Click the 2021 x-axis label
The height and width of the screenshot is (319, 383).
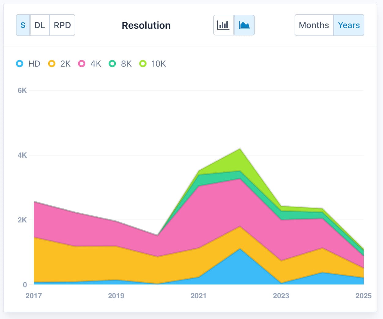(x=198, y=295)
